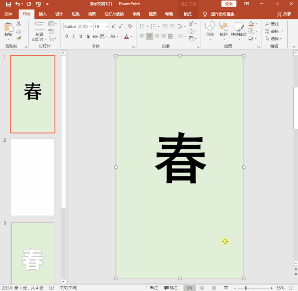This screenshot has width=298, height=291.
Task: Click Increase list level indent icon
Action: click(x=172, y=26)
